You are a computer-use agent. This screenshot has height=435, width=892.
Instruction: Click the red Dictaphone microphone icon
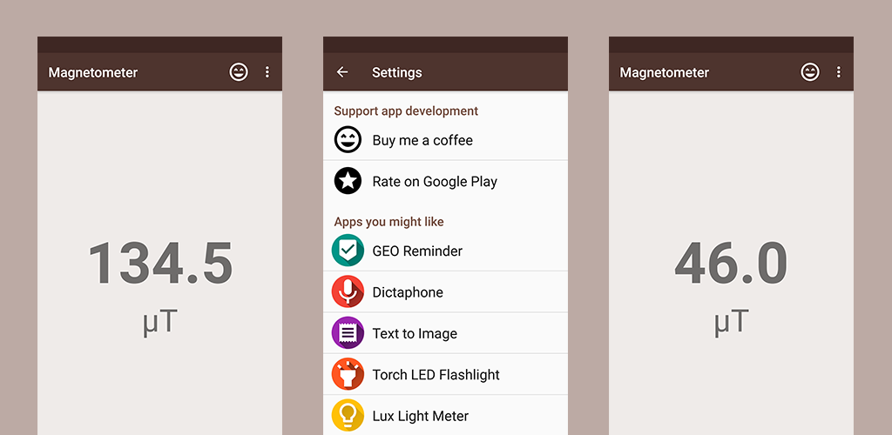click(x=348, y=292)
